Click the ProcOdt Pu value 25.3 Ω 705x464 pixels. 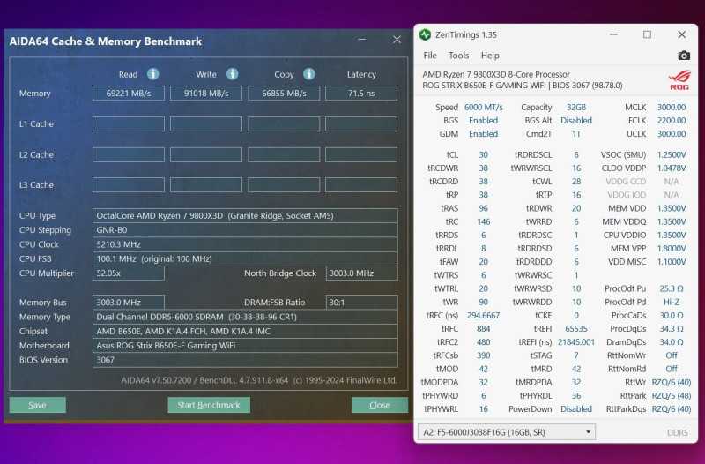(x=672, y=288)
